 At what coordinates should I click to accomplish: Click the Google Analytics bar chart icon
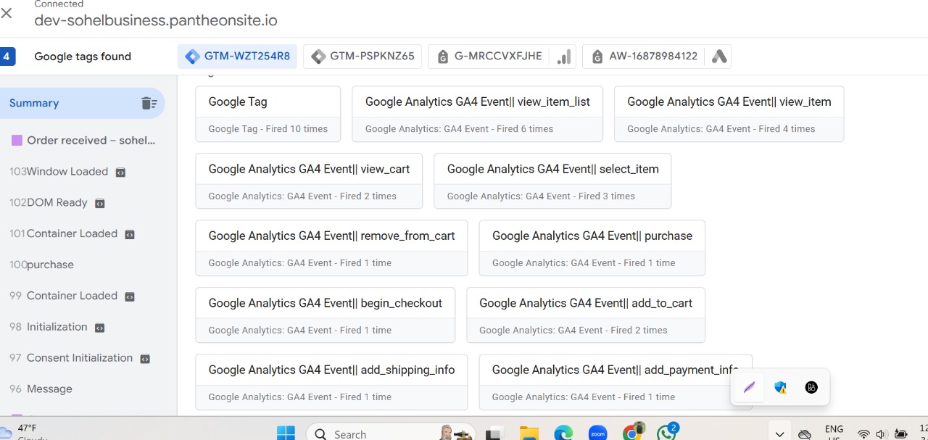pyautogui.click(x=563, y=56)
